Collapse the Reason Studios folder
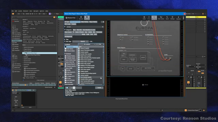 23,51
